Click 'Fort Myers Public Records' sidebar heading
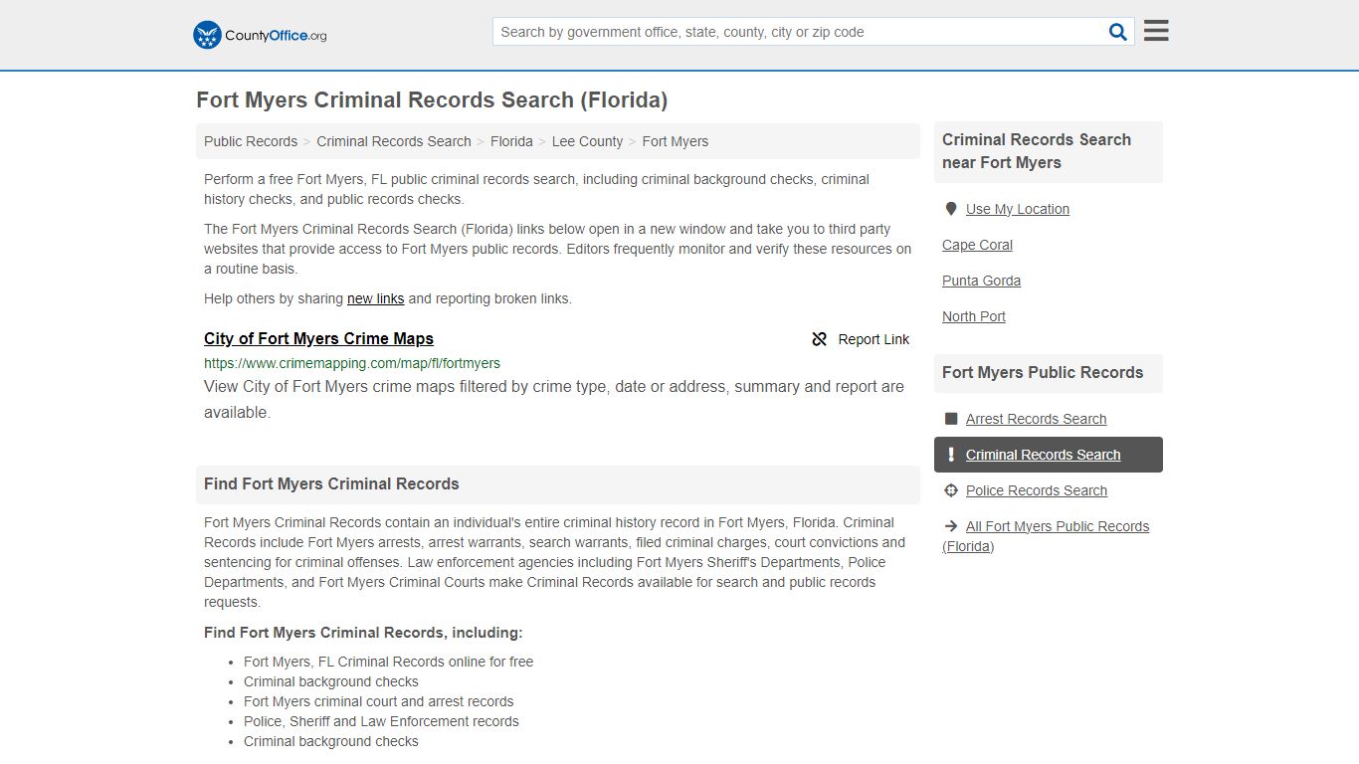This screenshot has width=1359, height=764. click(1043, 372)
